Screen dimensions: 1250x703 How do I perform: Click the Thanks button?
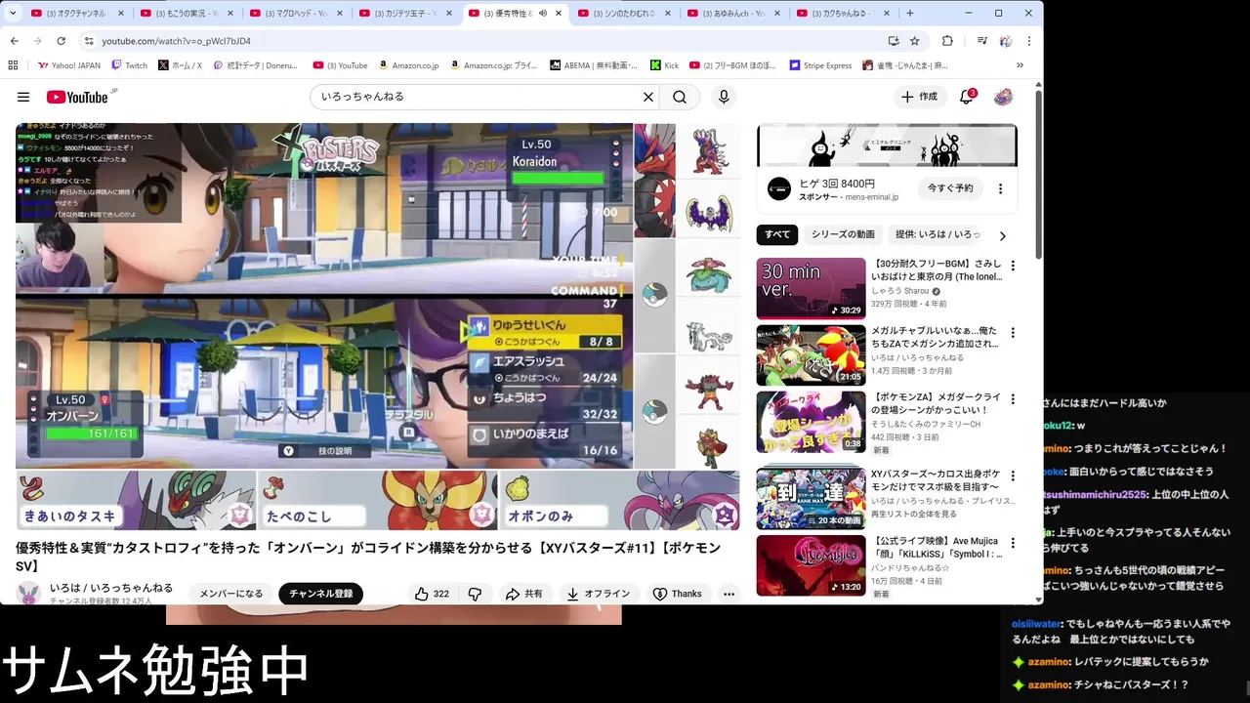678,594
